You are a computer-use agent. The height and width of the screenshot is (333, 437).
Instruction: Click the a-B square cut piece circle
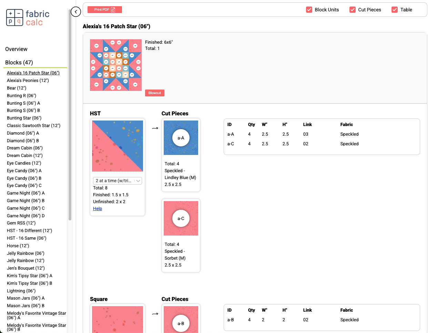pos(181,323)
